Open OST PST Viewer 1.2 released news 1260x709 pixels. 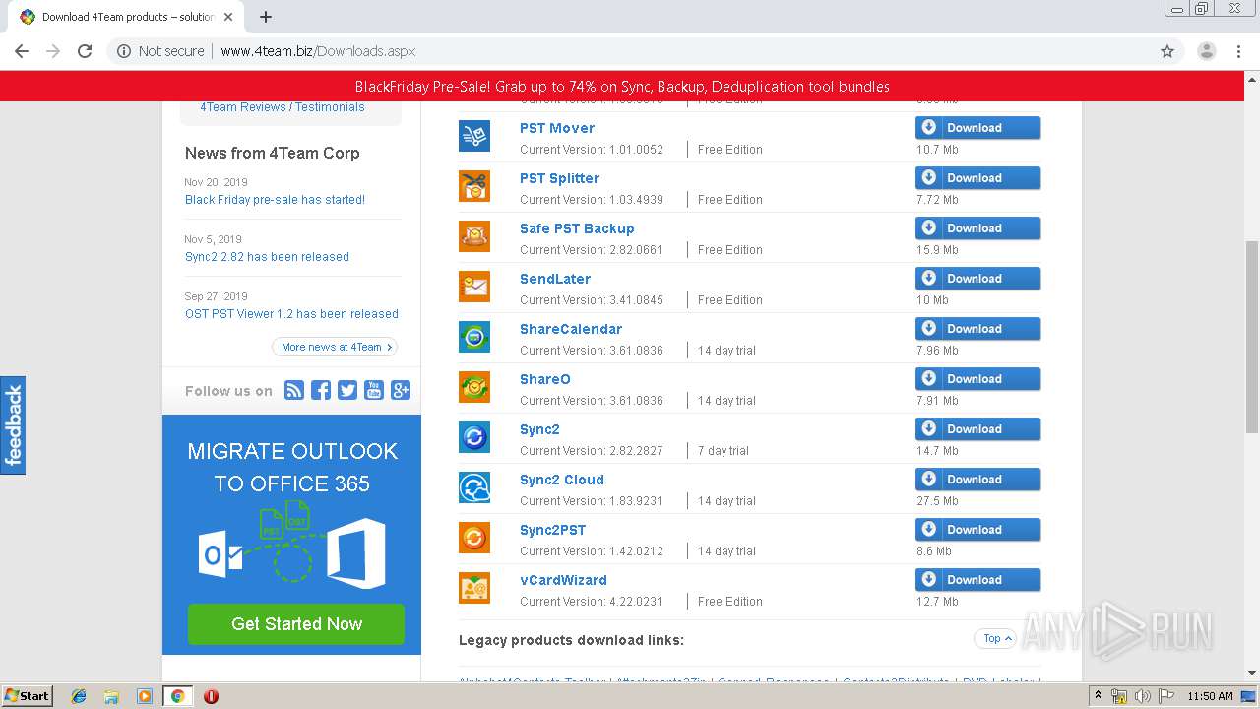(291, 314)
